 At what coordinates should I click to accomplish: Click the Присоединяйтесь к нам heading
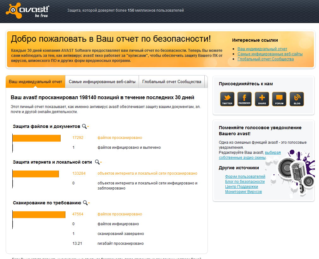(x=246, y=84)
